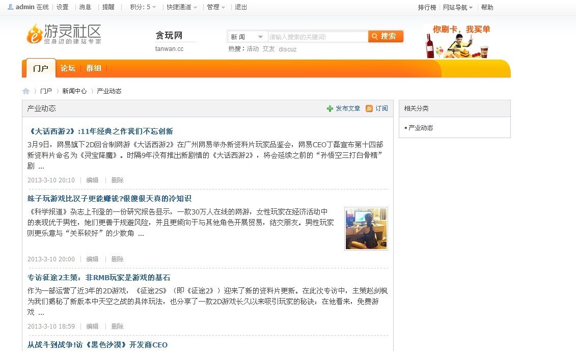
Task: Click 编辑 for the 大话西游2 article
Action: point(92,180)
